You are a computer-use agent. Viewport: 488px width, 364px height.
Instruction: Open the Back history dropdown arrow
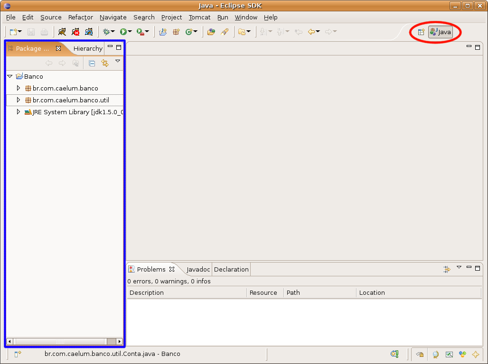(x=318, y=31)
